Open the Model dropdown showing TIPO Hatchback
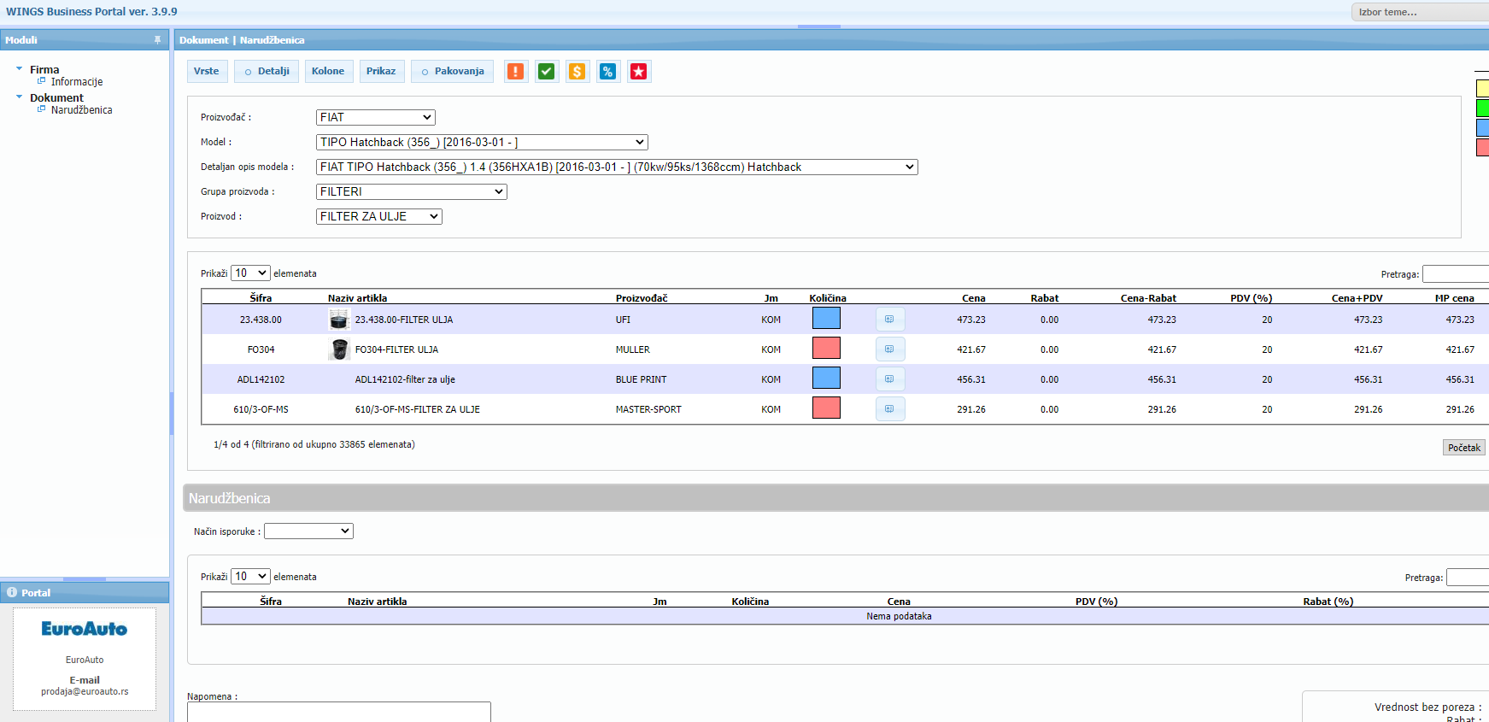The width and height of the screenshot is (1489, 722). tap(482, 142)
